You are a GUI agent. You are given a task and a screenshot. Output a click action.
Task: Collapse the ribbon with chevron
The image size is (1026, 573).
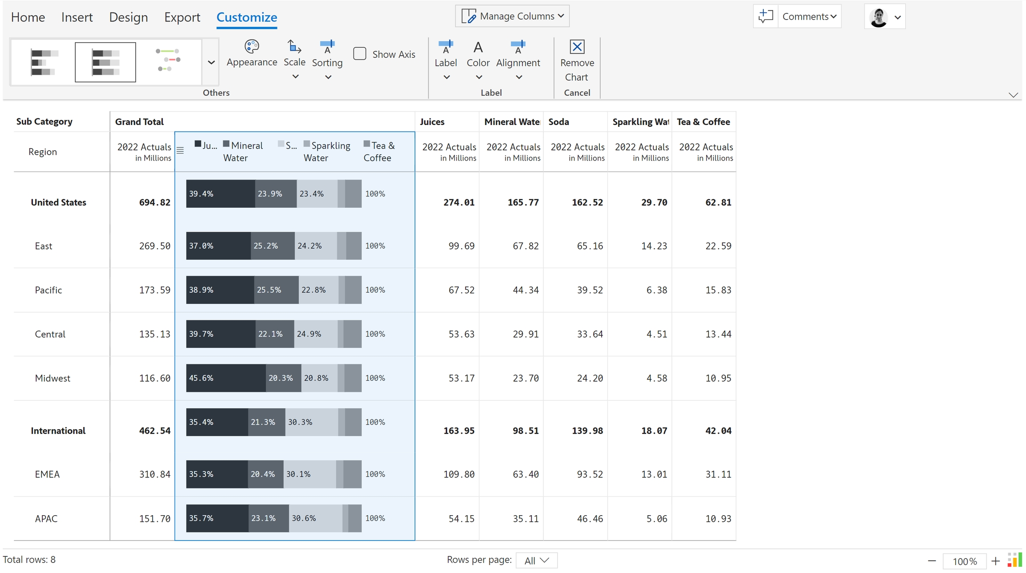(x=1013, y=95)
